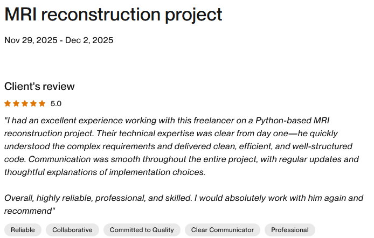
Task: Click the fourth orange rating star
Action: tap(33, 103)
